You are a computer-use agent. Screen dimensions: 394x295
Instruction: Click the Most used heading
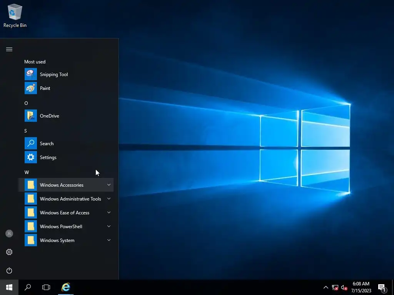click(x=35, y=62)
